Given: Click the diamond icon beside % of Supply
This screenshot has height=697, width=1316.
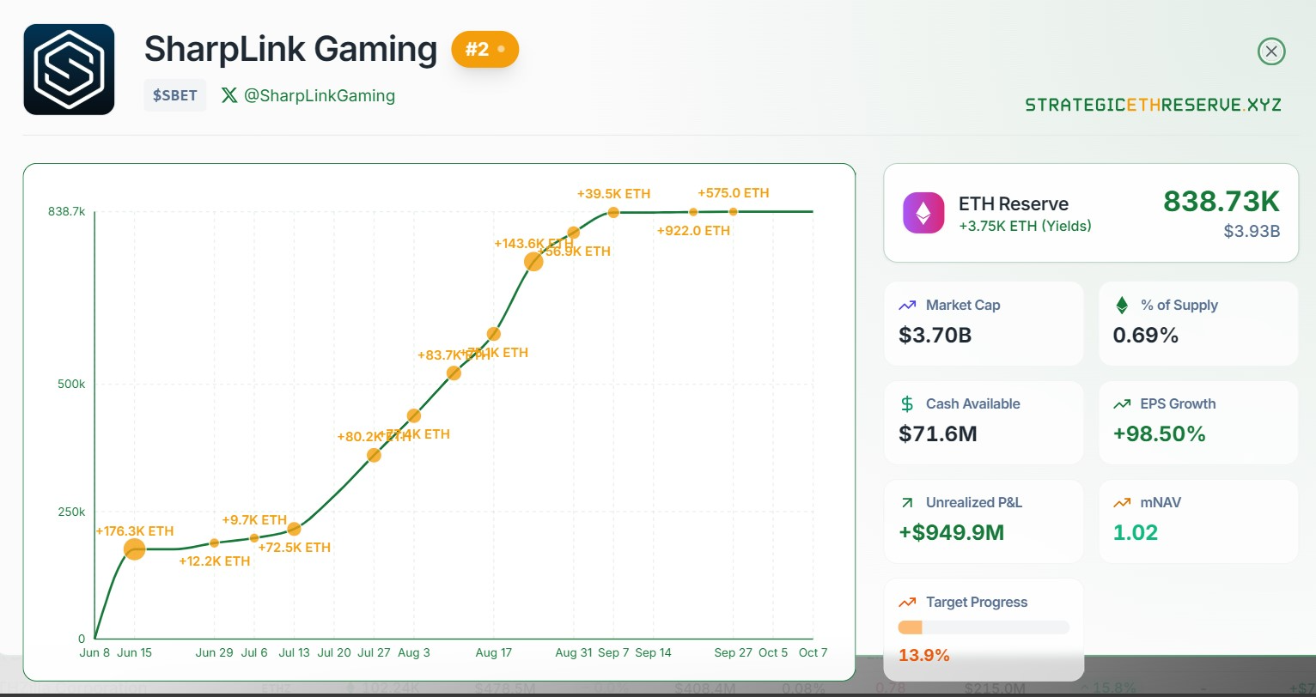Looking at the screenshot, I should click(x=1122, y=305).
